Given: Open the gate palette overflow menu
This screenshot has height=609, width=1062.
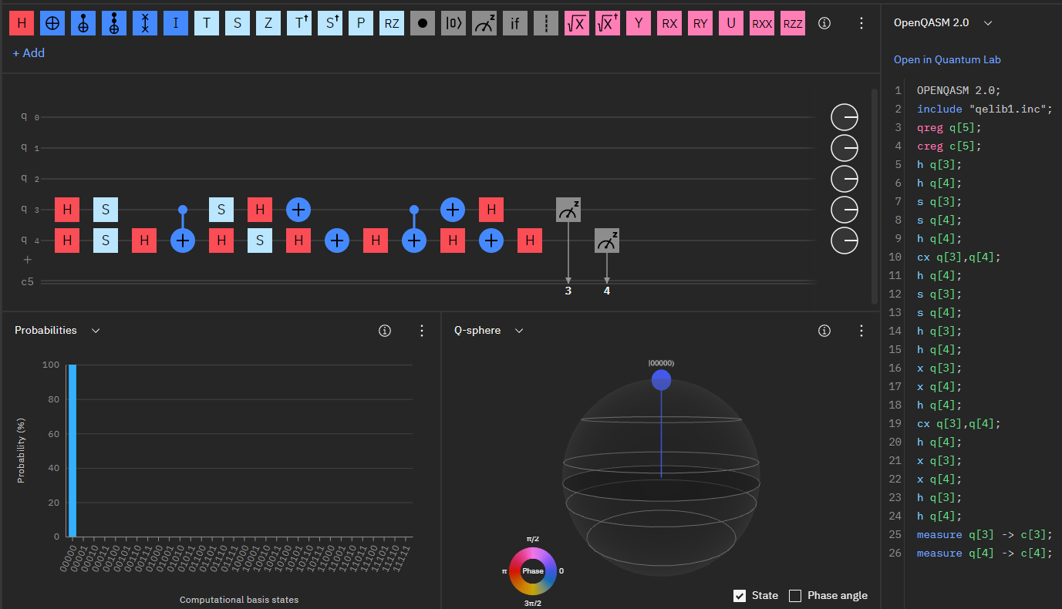Looking at the screenshot, I should [861, 23].
